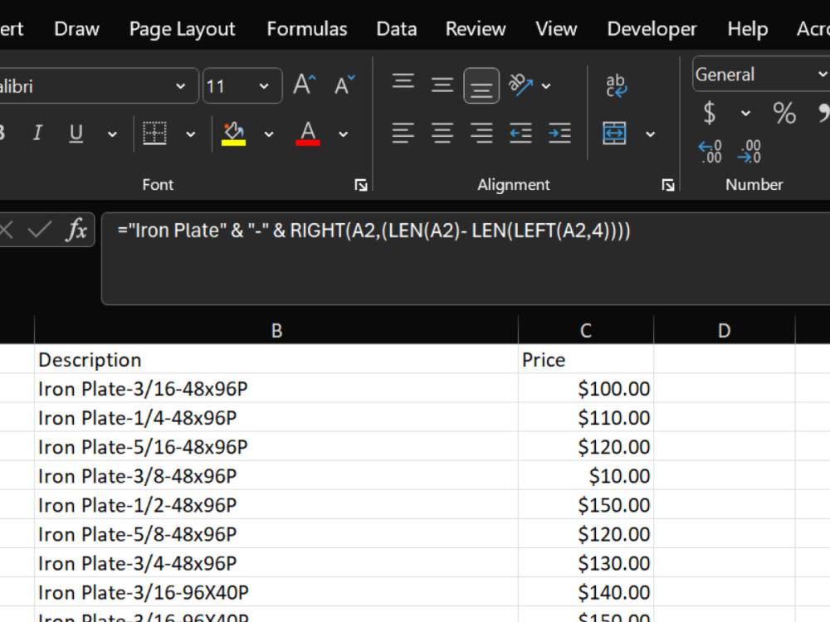Set Middle Align for cell content
The height and width of the screenshot is (622, 830).
point(442,85)
